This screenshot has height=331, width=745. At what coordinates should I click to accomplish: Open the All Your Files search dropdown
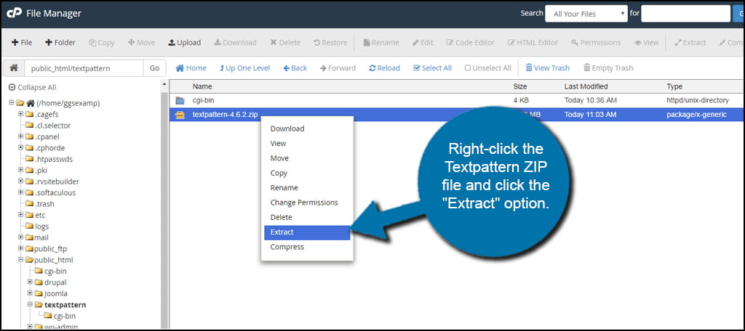click(x=587, y=14)
